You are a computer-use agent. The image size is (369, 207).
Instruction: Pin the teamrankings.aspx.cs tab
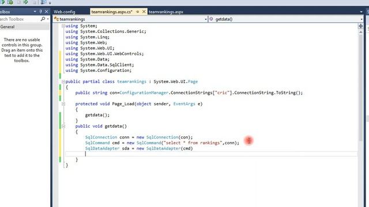[137, 11]
